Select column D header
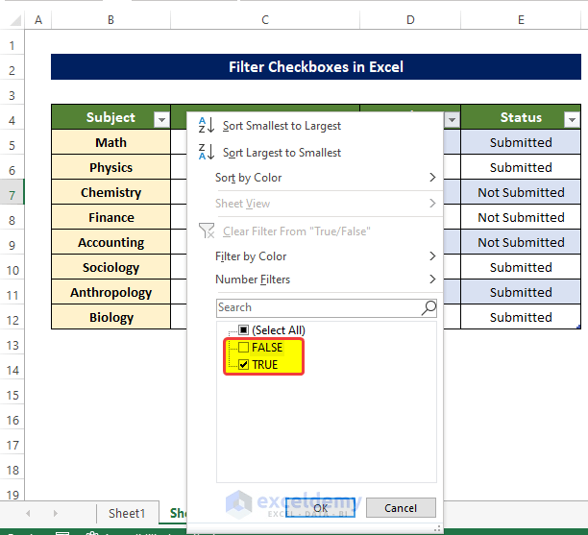This screenshot has width=588, height=535. click(410, 20)
